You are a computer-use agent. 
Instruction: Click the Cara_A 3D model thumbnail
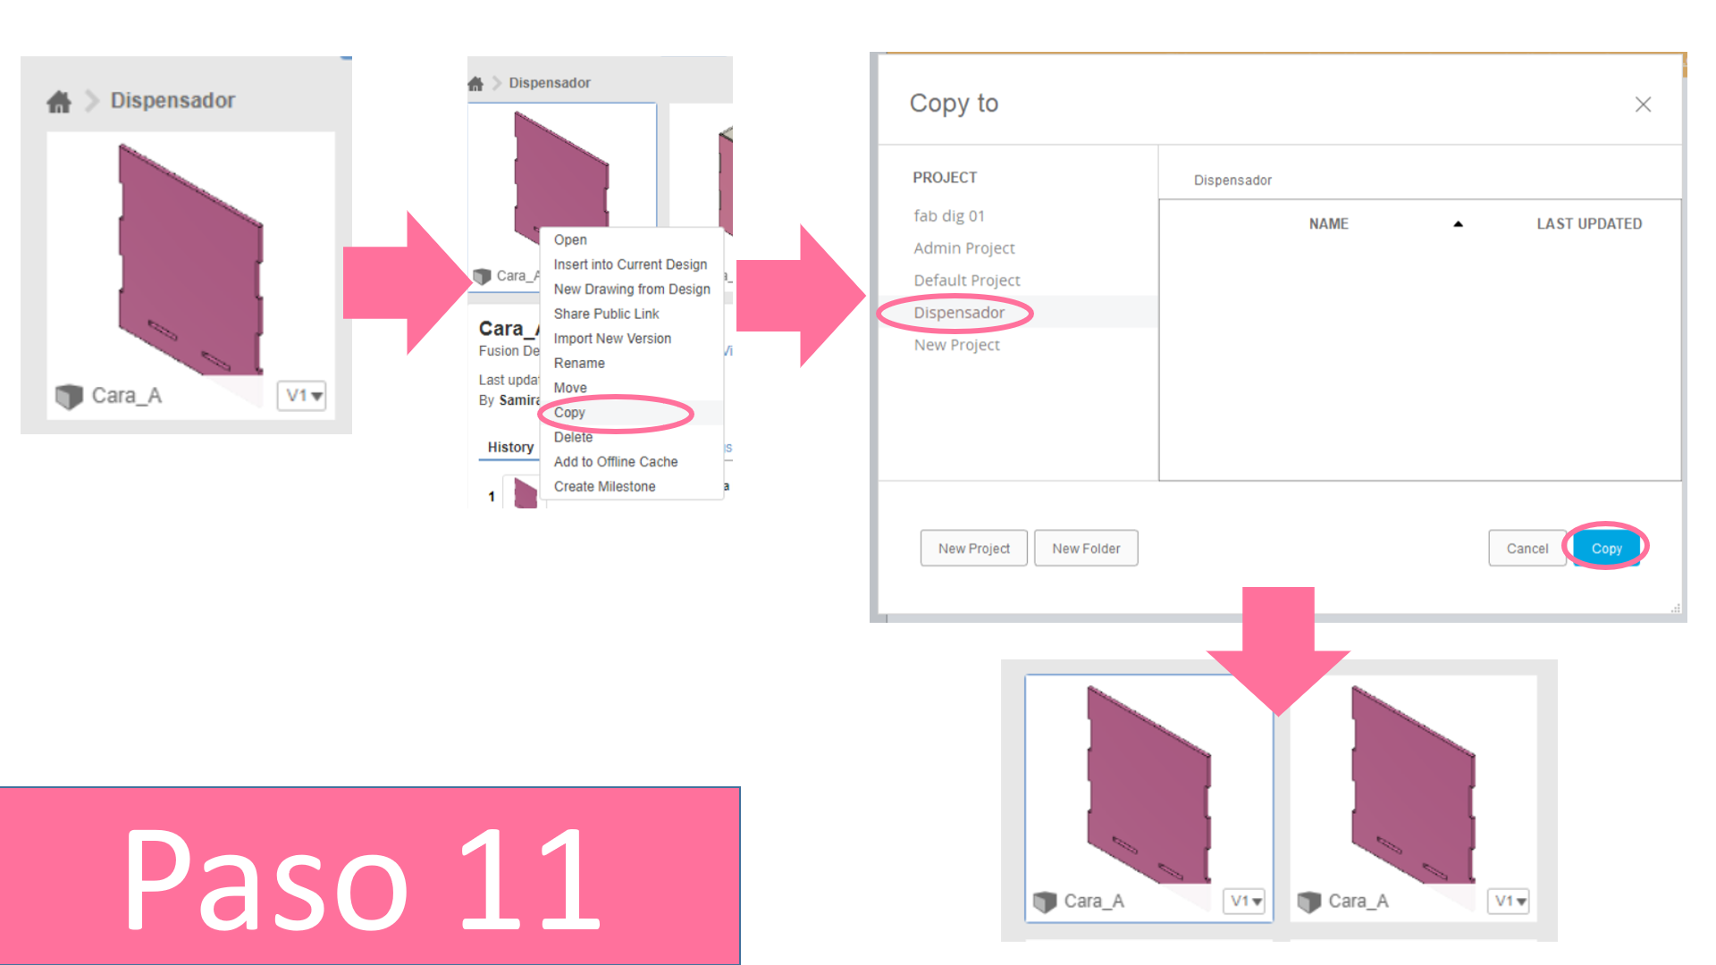tap(182, 248)
